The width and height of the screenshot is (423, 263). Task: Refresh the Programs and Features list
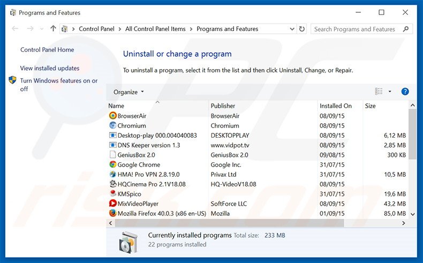click(x=302, y=28)
